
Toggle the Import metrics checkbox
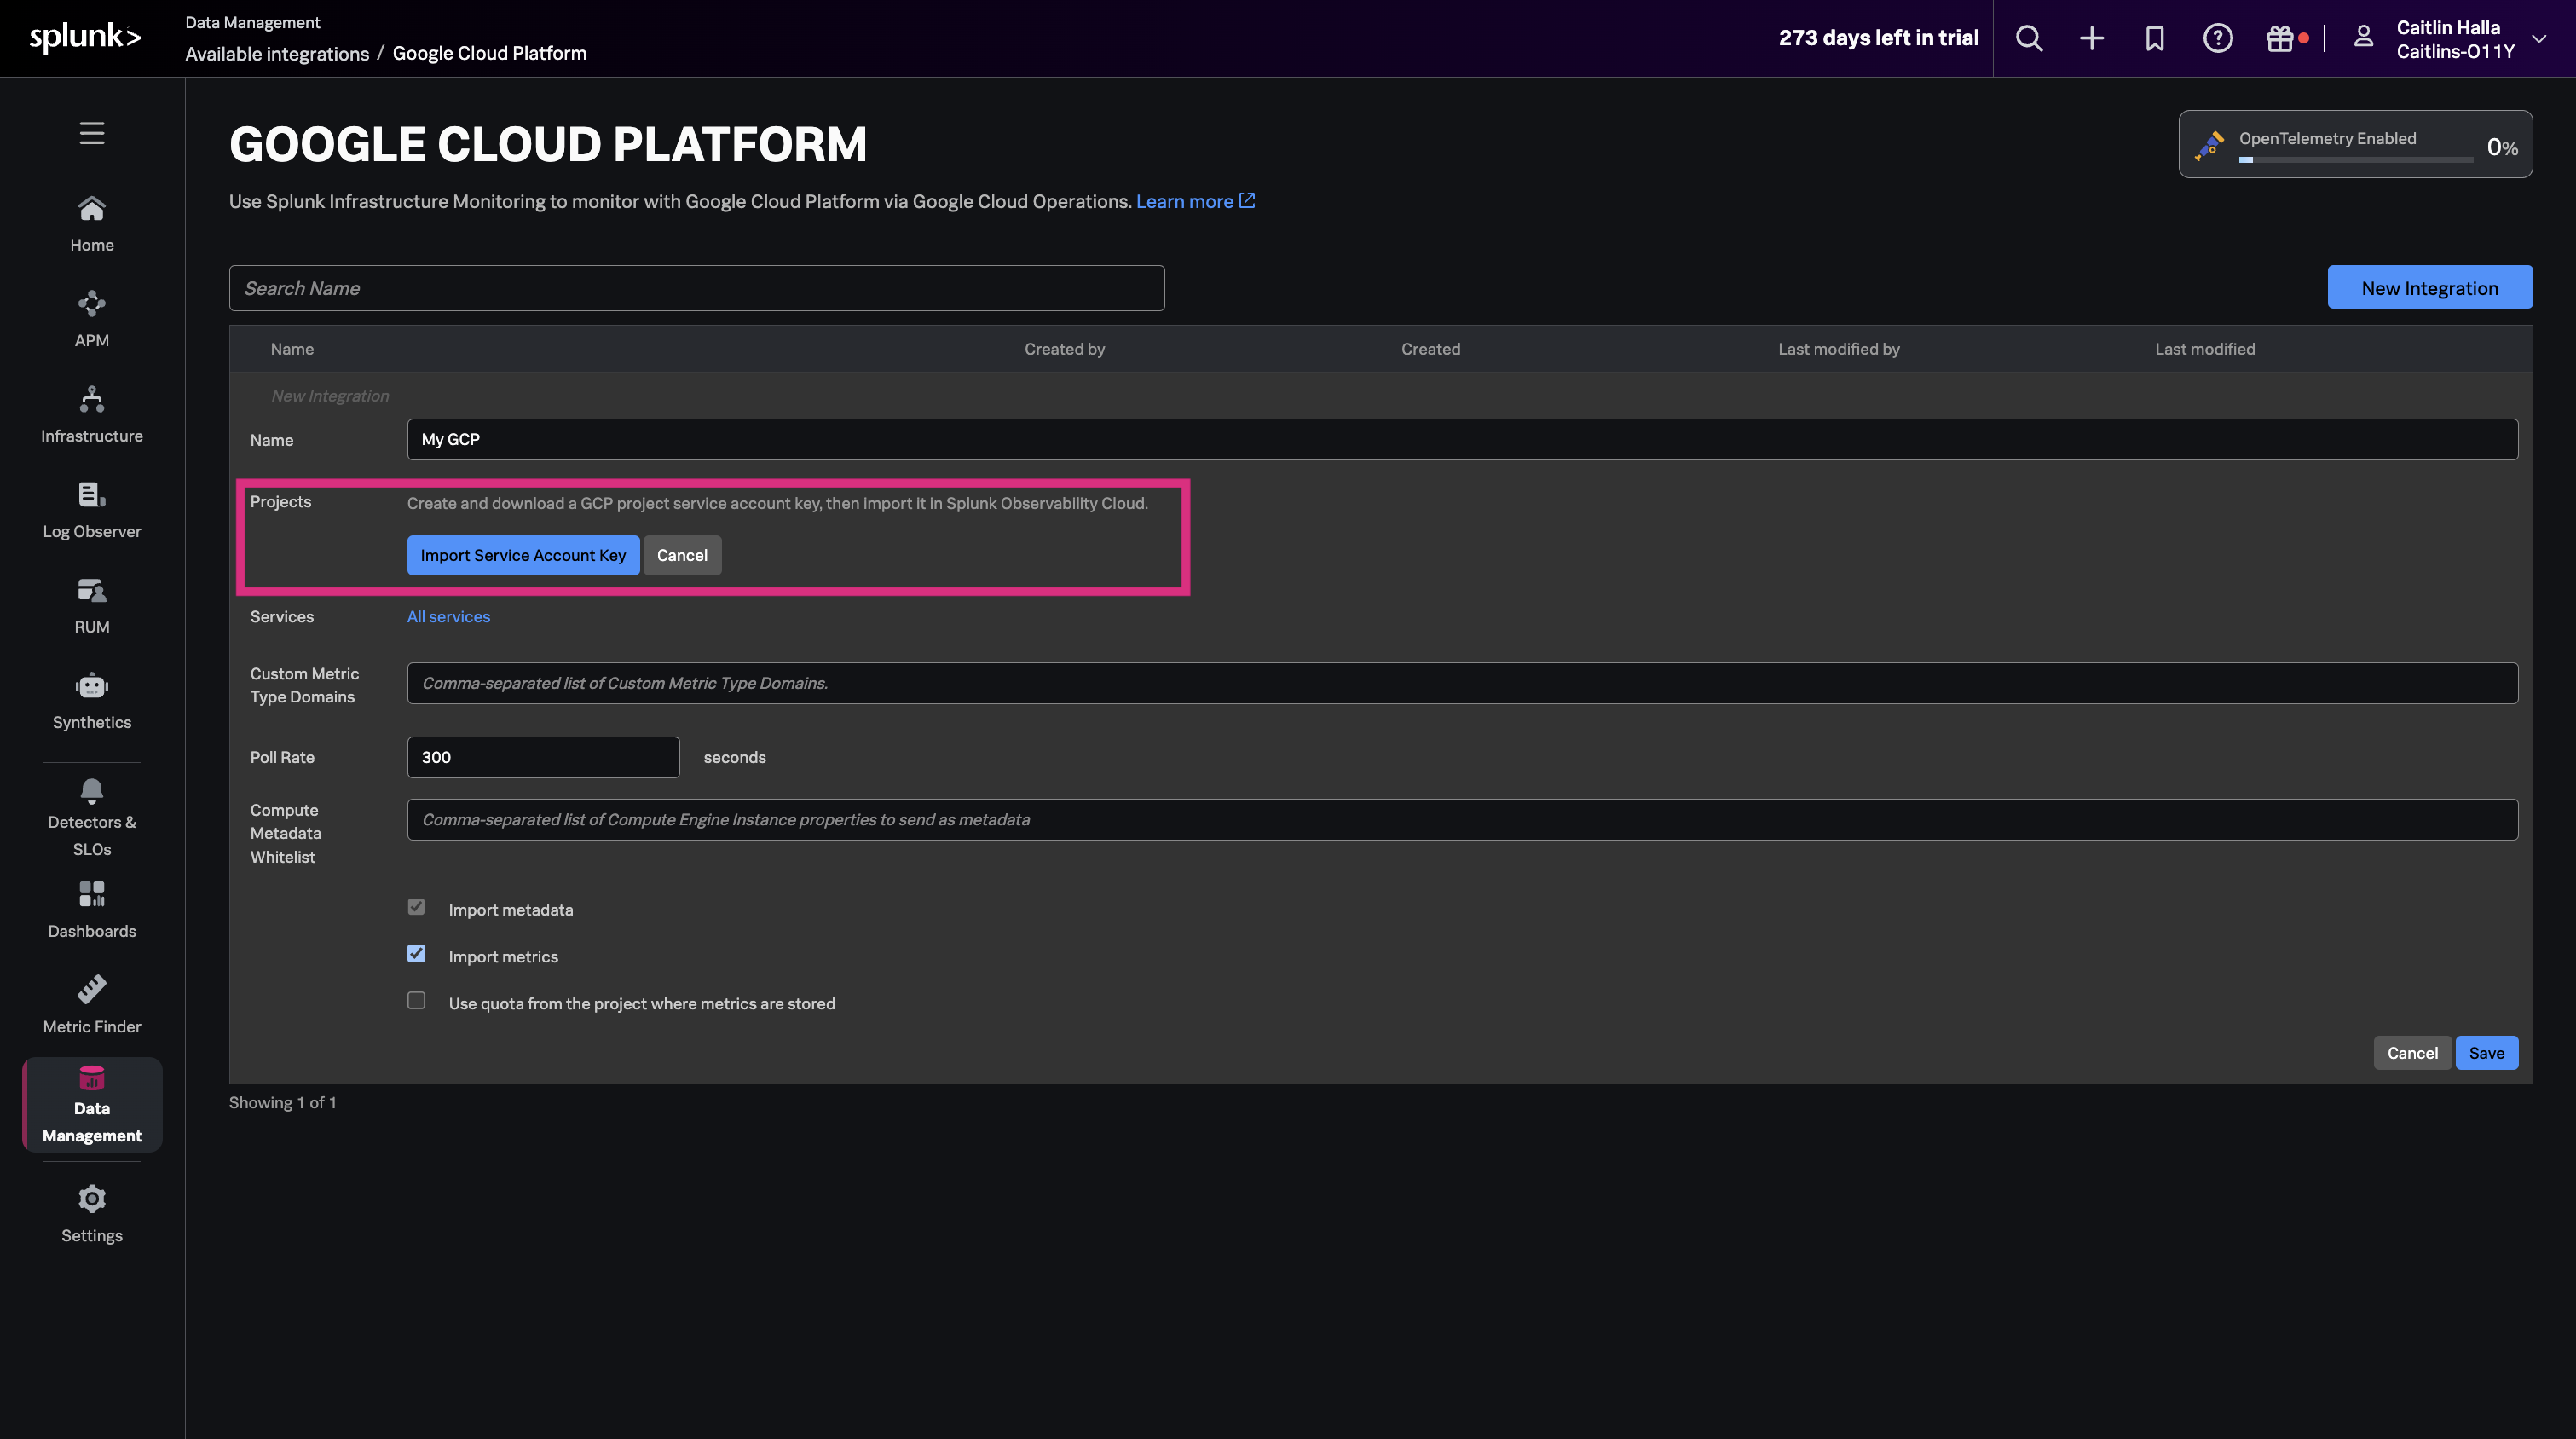(x=416, y=954)
